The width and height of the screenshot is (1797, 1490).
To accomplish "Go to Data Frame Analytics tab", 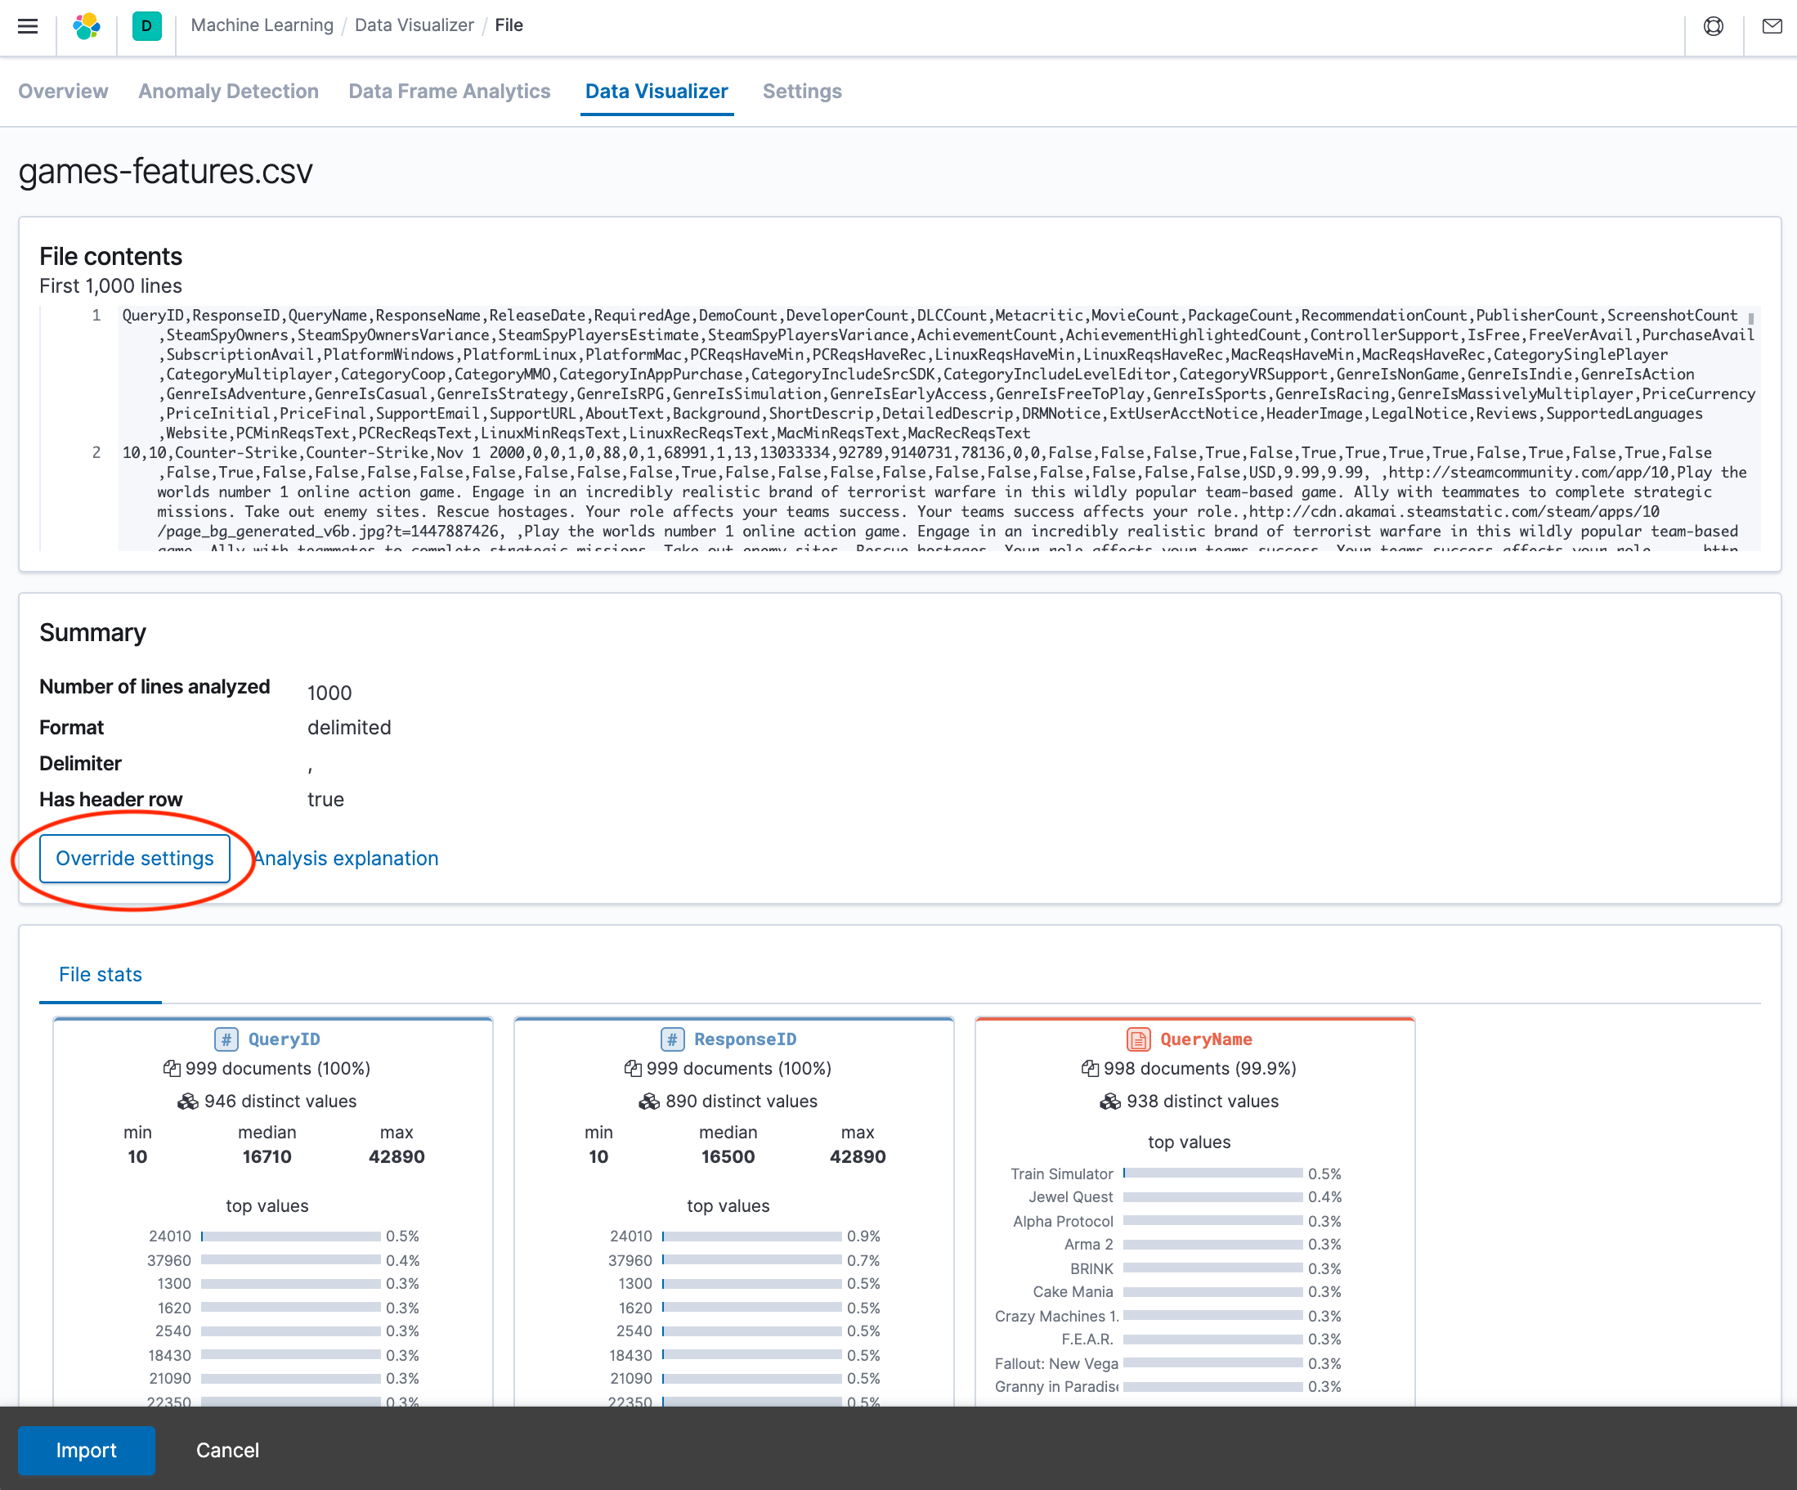I will [x=450, y=92].
